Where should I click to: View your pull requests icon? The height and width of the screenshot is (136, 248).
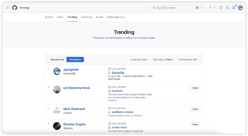pyautogui.click(x=227, y=8)
